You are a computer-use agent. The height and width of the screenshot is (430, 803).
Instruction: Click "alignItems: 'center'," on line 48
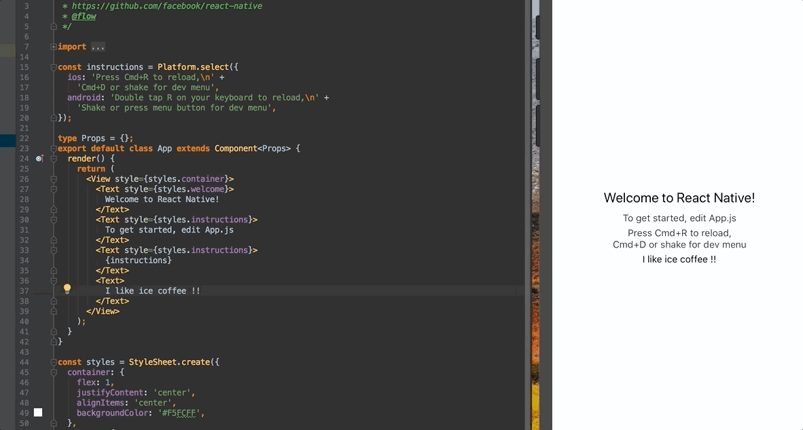[x=126, y=403]
